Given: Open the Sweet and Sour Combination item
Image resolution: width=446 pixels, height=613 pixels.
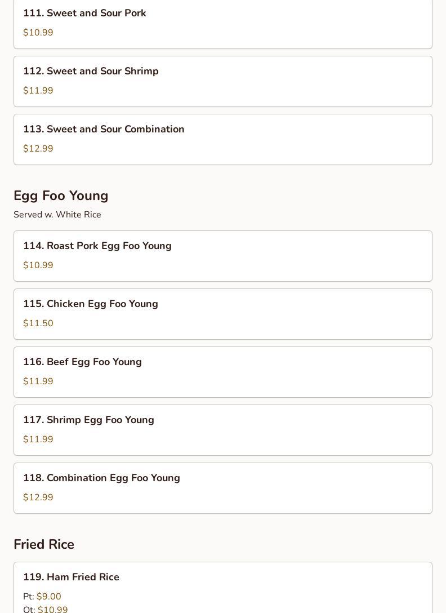Looking at the screenshot, I should (x=104, y=129).
